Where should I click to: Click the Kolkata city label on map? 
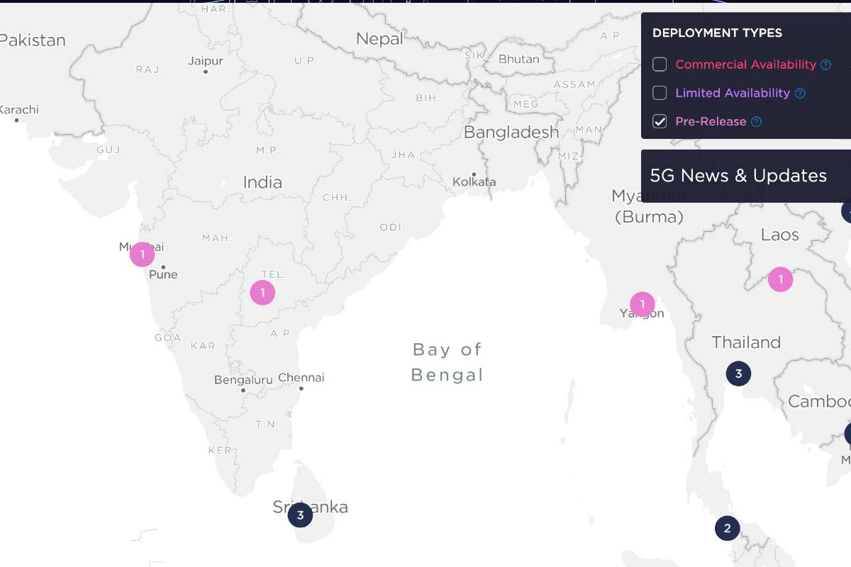click(474, 181)
